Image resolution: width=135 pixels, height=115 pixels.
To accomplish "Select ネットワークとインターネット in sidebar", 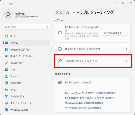I will point(26,56).
